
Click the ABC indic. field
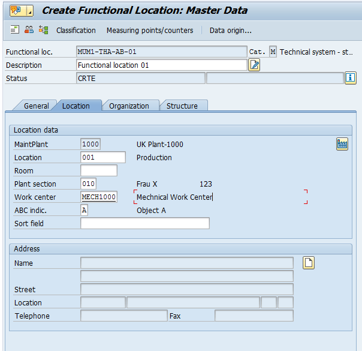85,211
